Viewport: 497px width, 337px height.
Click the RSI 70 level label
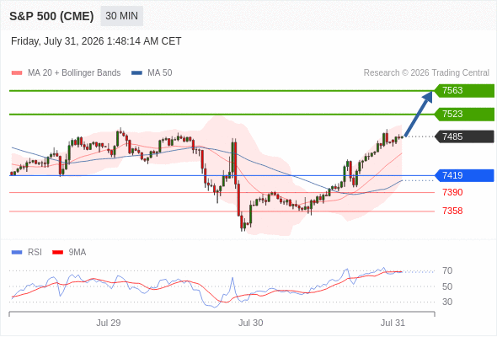(x=447, y=270)
